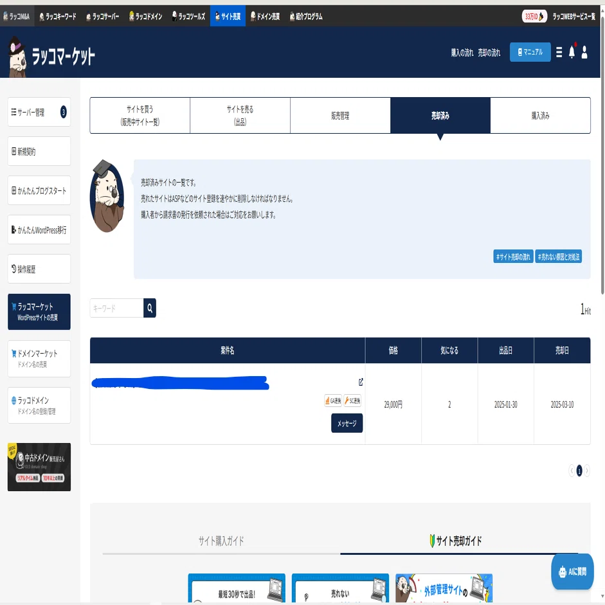Image resolution: width=605 pixels, height=605 pixels.
Task: Go to previous page with pagination arrow
Action: coord(572,471)
